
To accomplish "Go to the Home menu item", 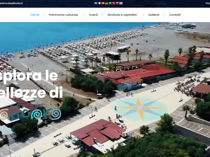I will click(x=35, y=15).
